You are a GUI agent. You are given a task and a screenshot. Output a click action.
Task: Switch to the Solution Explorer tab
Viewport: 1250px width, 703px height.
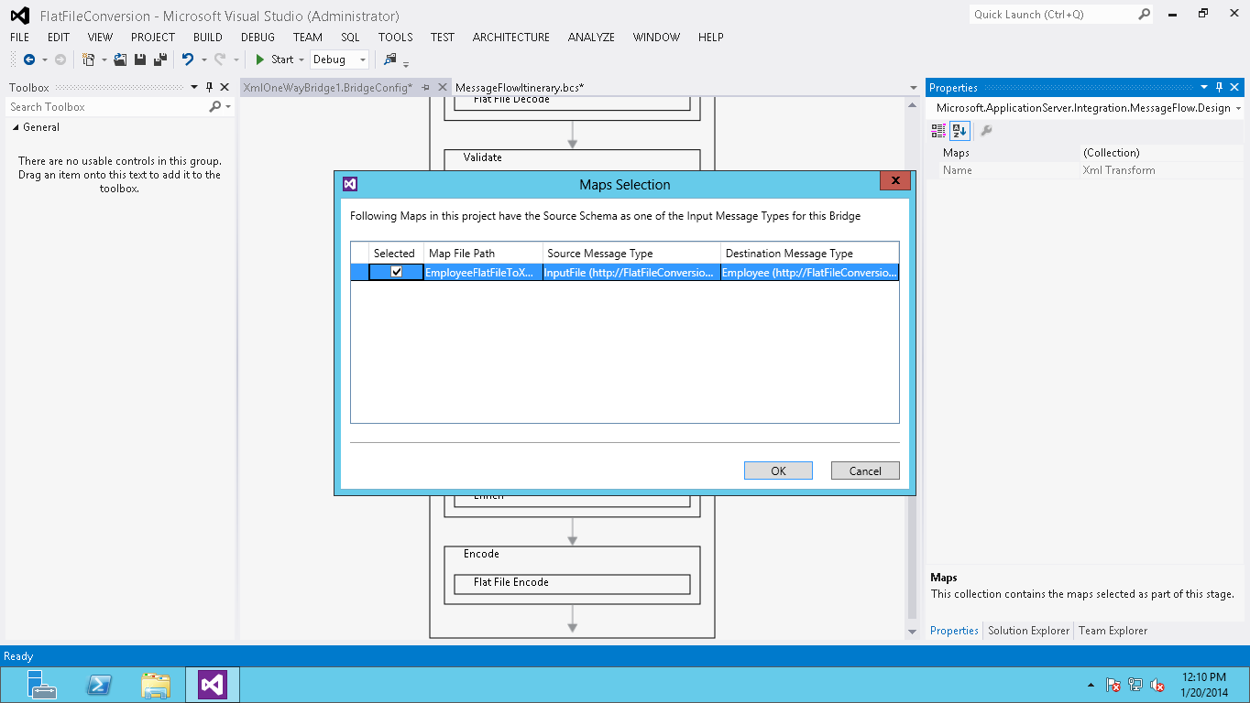click(x=1028, y=631)
